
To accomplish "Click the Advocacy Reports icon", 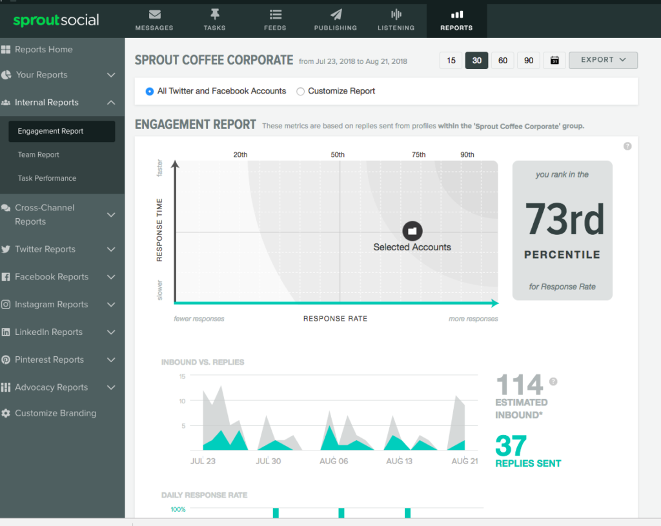I will tap(6, 387).
